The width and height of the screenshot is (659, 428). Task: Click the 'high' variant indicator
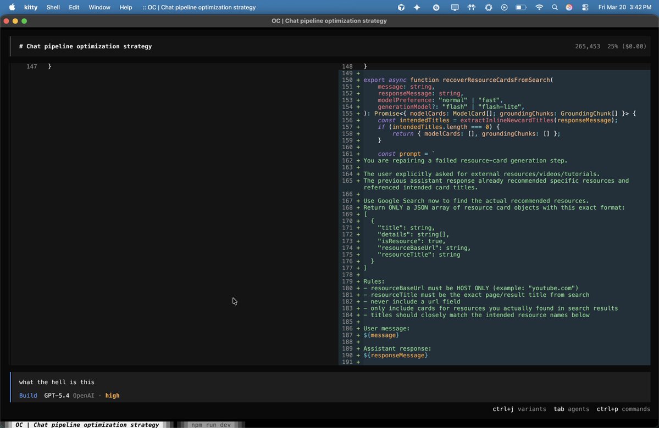[112, 395]
